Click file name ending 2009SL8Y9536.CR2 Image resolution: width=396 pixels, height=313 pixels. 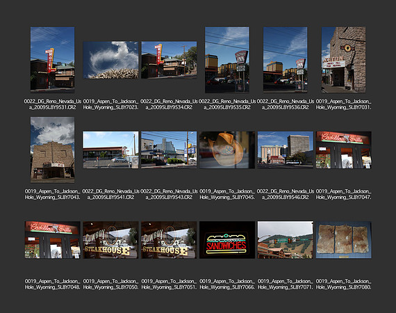[286, 104]
